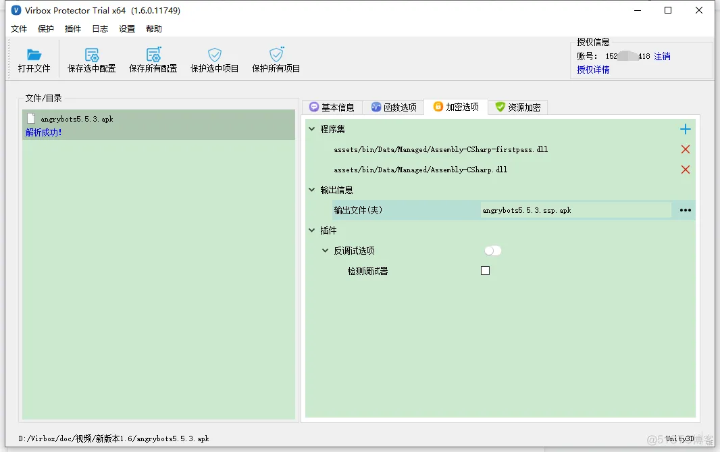Select the 加密选项 tab

pyautogui.click(x=456, y=107)
